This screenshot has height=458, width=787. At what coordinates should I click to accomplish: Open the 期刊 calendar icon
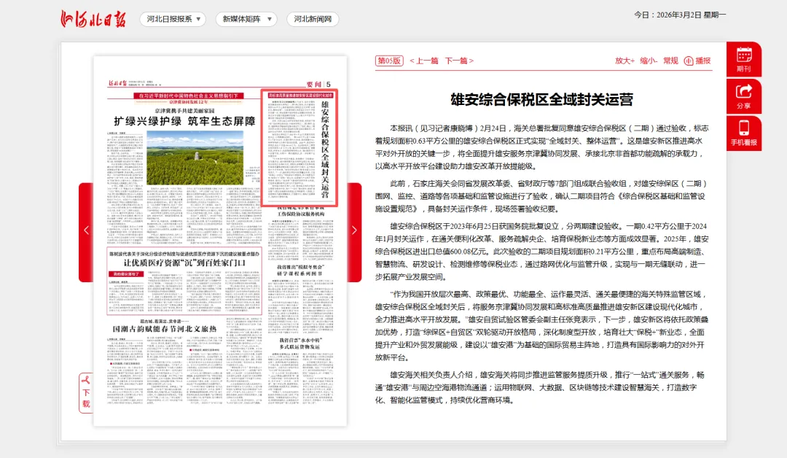744,59
